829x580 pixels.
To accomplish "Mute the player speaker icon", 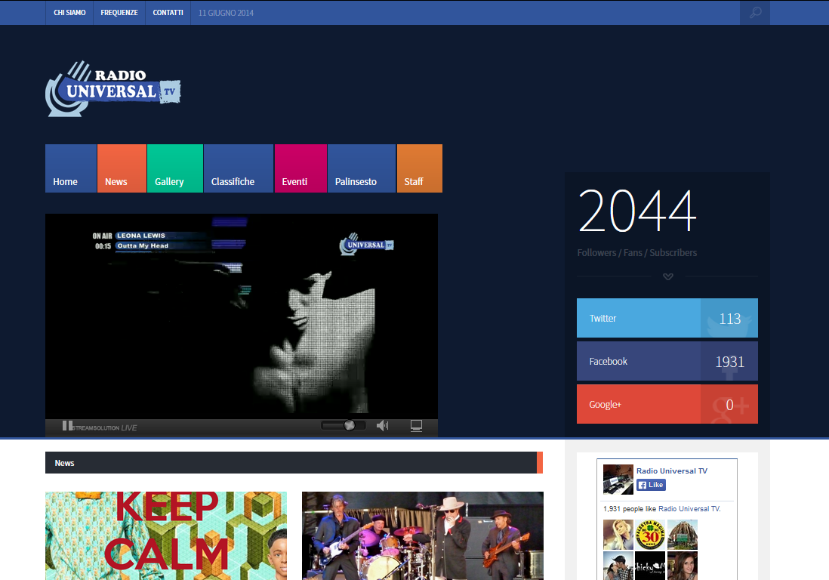I will coord(382,426).
